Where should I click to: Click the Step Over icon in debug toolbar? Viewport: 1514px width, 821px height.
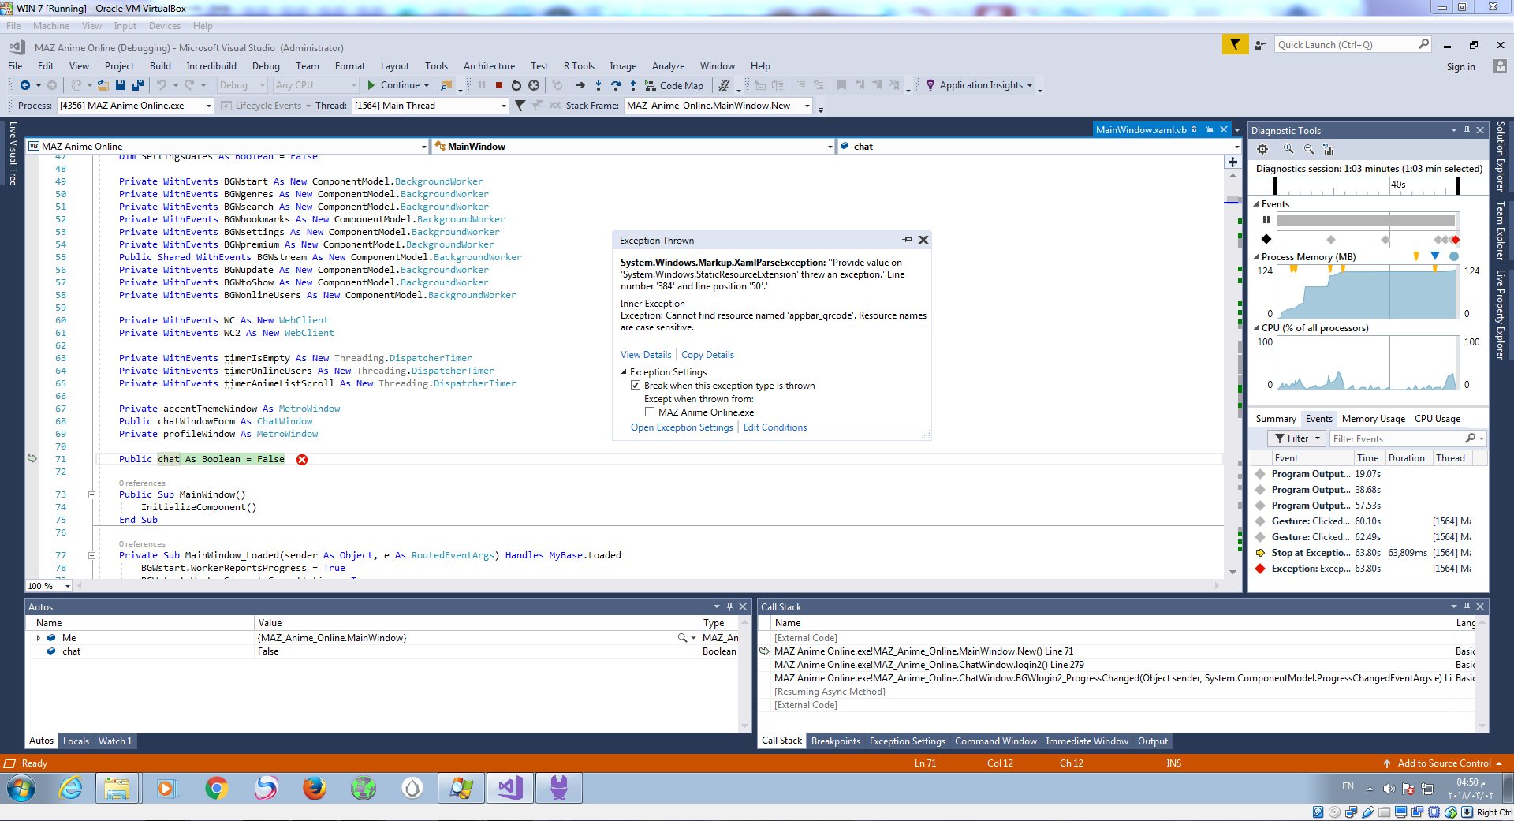pos(615,85)
